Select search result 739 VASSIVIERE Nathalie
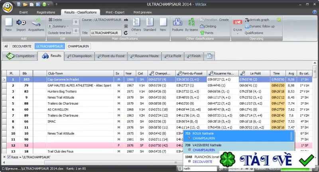The image size is (319, 172). [238, 148]
